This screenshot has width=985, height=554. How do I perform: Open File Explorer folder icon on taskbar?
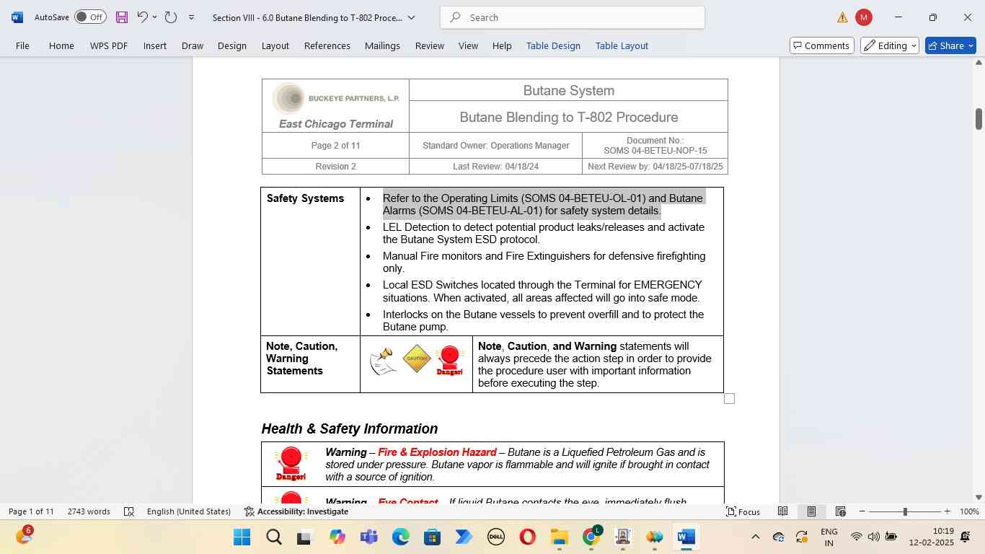[559, 537]
